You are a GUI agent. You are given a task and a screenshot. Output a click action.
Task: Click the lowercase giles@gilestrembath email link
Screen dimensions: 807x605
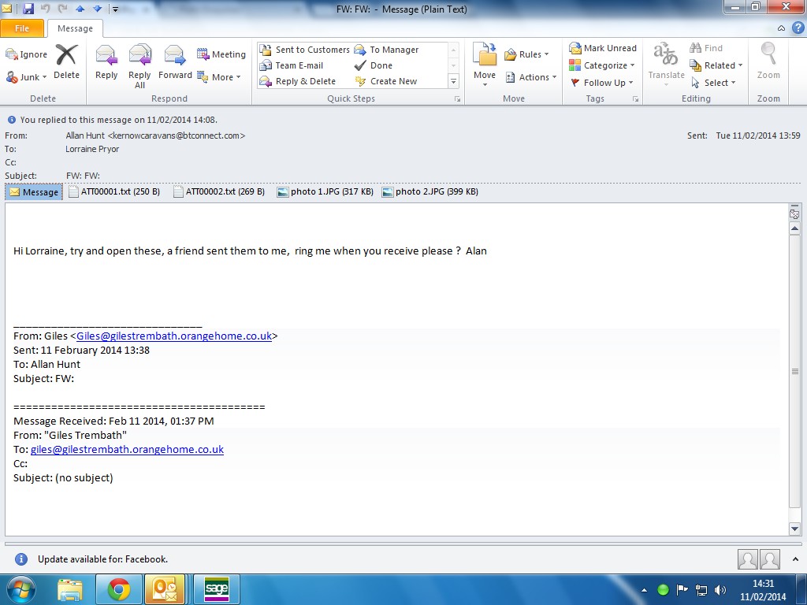pos(127,449)
